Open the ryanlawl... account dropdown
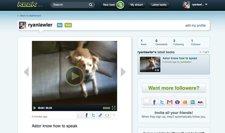 195,5
